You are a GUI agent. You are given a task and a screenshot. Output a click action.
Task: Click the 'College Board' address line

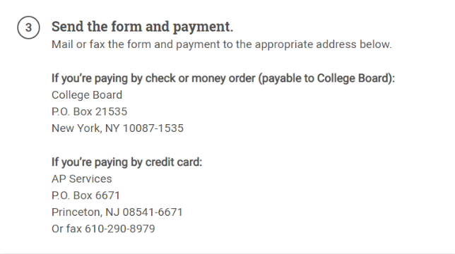click(87, 95)
